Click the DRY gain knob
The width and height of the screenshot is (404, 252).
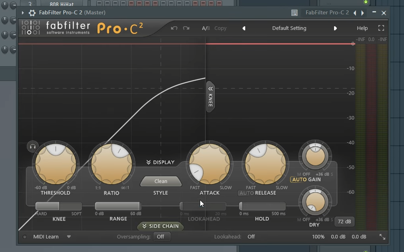(x=315, y=202)
